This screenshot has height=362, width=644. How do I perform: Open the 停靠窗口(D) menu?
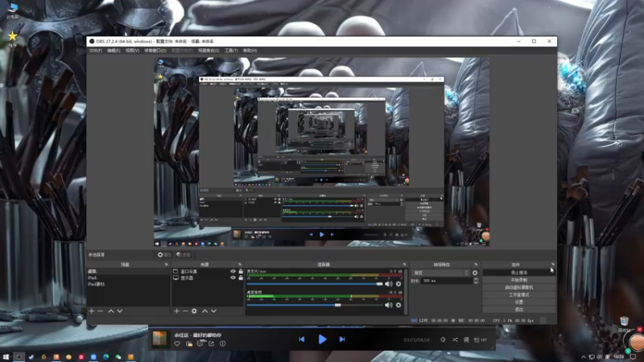point(155,51)
